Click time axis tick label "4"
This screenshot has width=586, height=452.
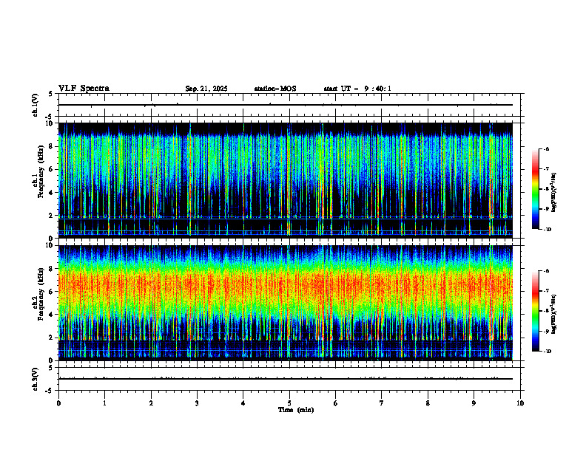point(243,403)
